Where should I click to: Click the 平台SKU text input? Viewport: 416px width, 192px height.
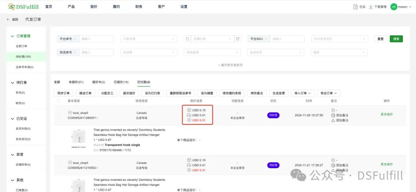[287, 39]
